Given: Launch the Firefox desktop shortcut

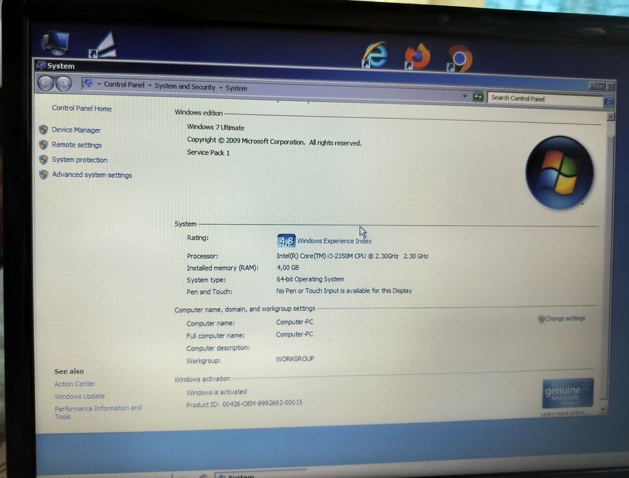Looking at the screenshot, I should (418, 57).
